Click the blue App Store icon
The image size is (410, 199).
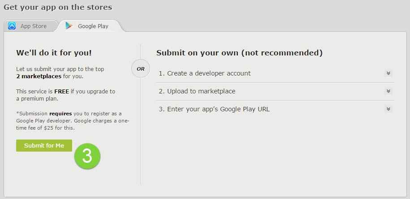[x=12, y=26]
